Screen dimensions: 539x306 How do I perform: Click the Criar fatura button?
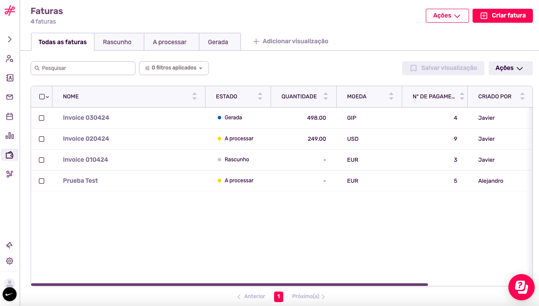coord(503,16)
